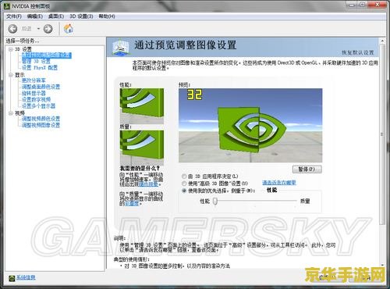This screenshot has width=390, height=289.
Task: Click the 质量 end of the slider track
Action: [296, 201]
